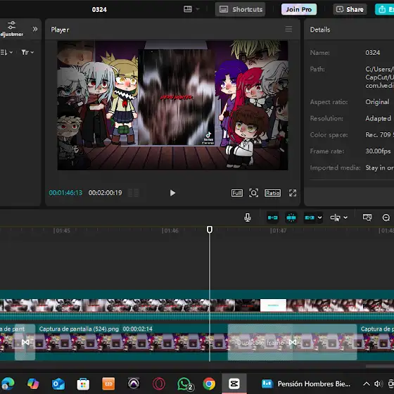Click the Join Pro button
The height and width of the screenshot is (394, 394).
[299, 9]
